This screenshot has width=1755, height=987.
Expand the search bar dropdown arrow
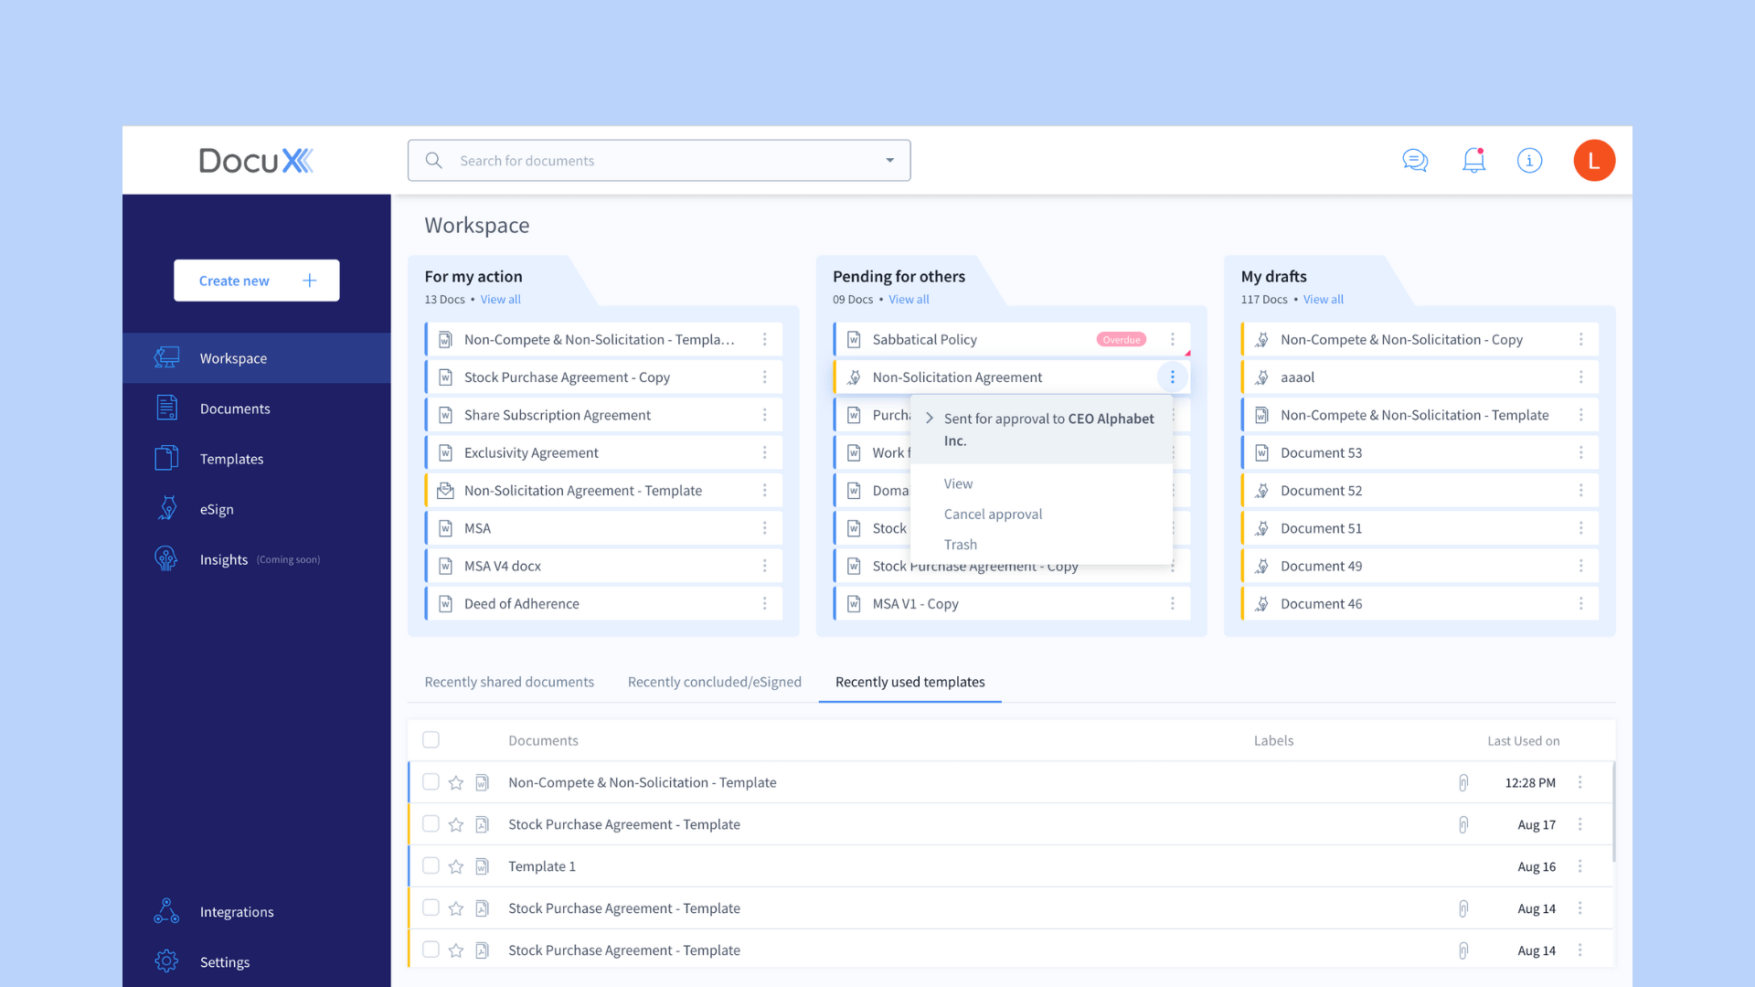click(x=889, y=161)
